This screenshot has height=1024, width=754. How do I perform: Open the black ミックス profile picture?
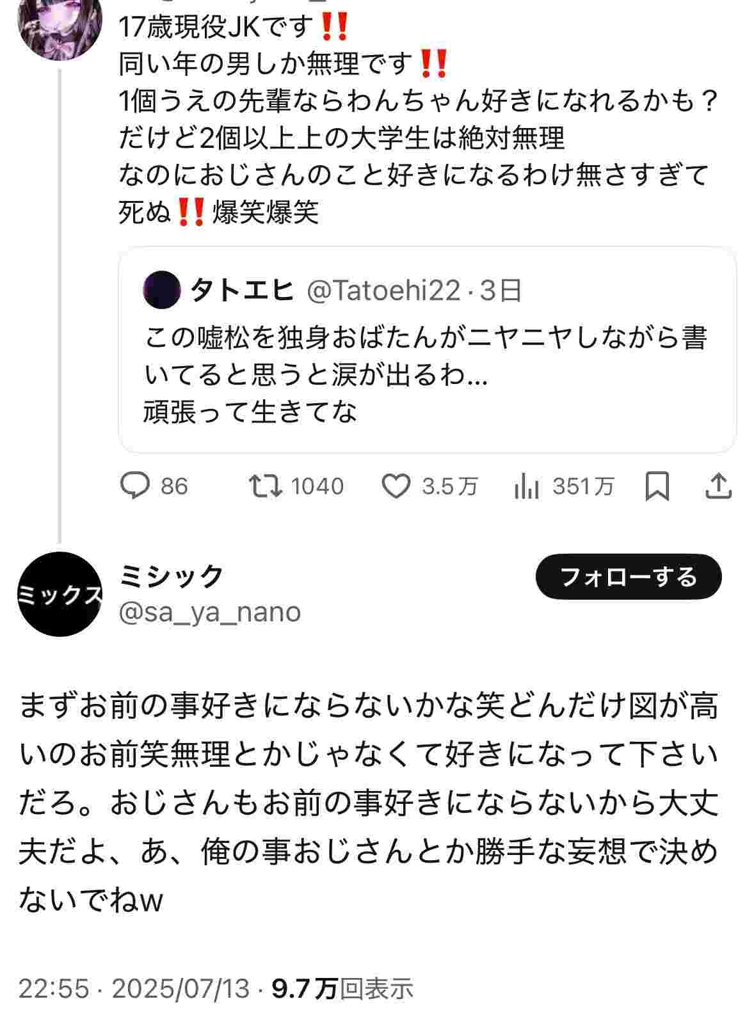point(59,594)
